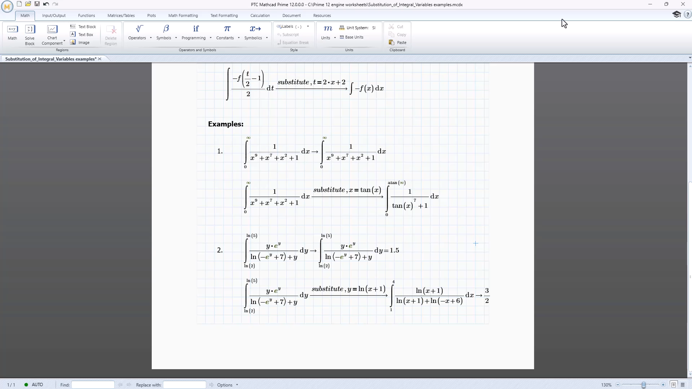Select the Examples: heading text

pyautogui.click(x=226, y=124)
